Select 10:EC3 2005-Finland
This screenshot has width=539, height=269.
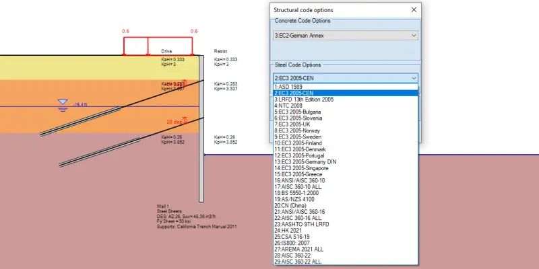pos(346,143)
